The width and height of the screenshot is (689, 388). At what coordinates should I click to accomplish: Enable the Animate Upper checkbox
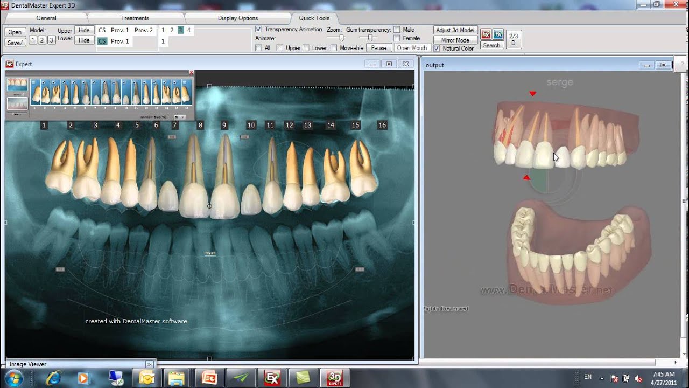point(280,48)
